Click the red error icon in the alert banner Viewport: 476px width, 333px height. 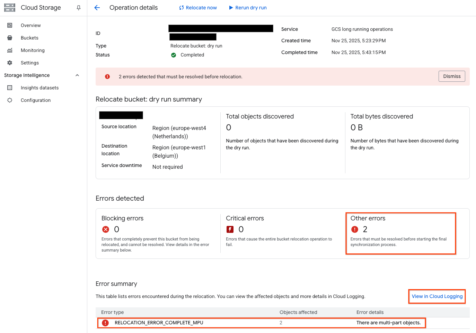pos(107,76)
